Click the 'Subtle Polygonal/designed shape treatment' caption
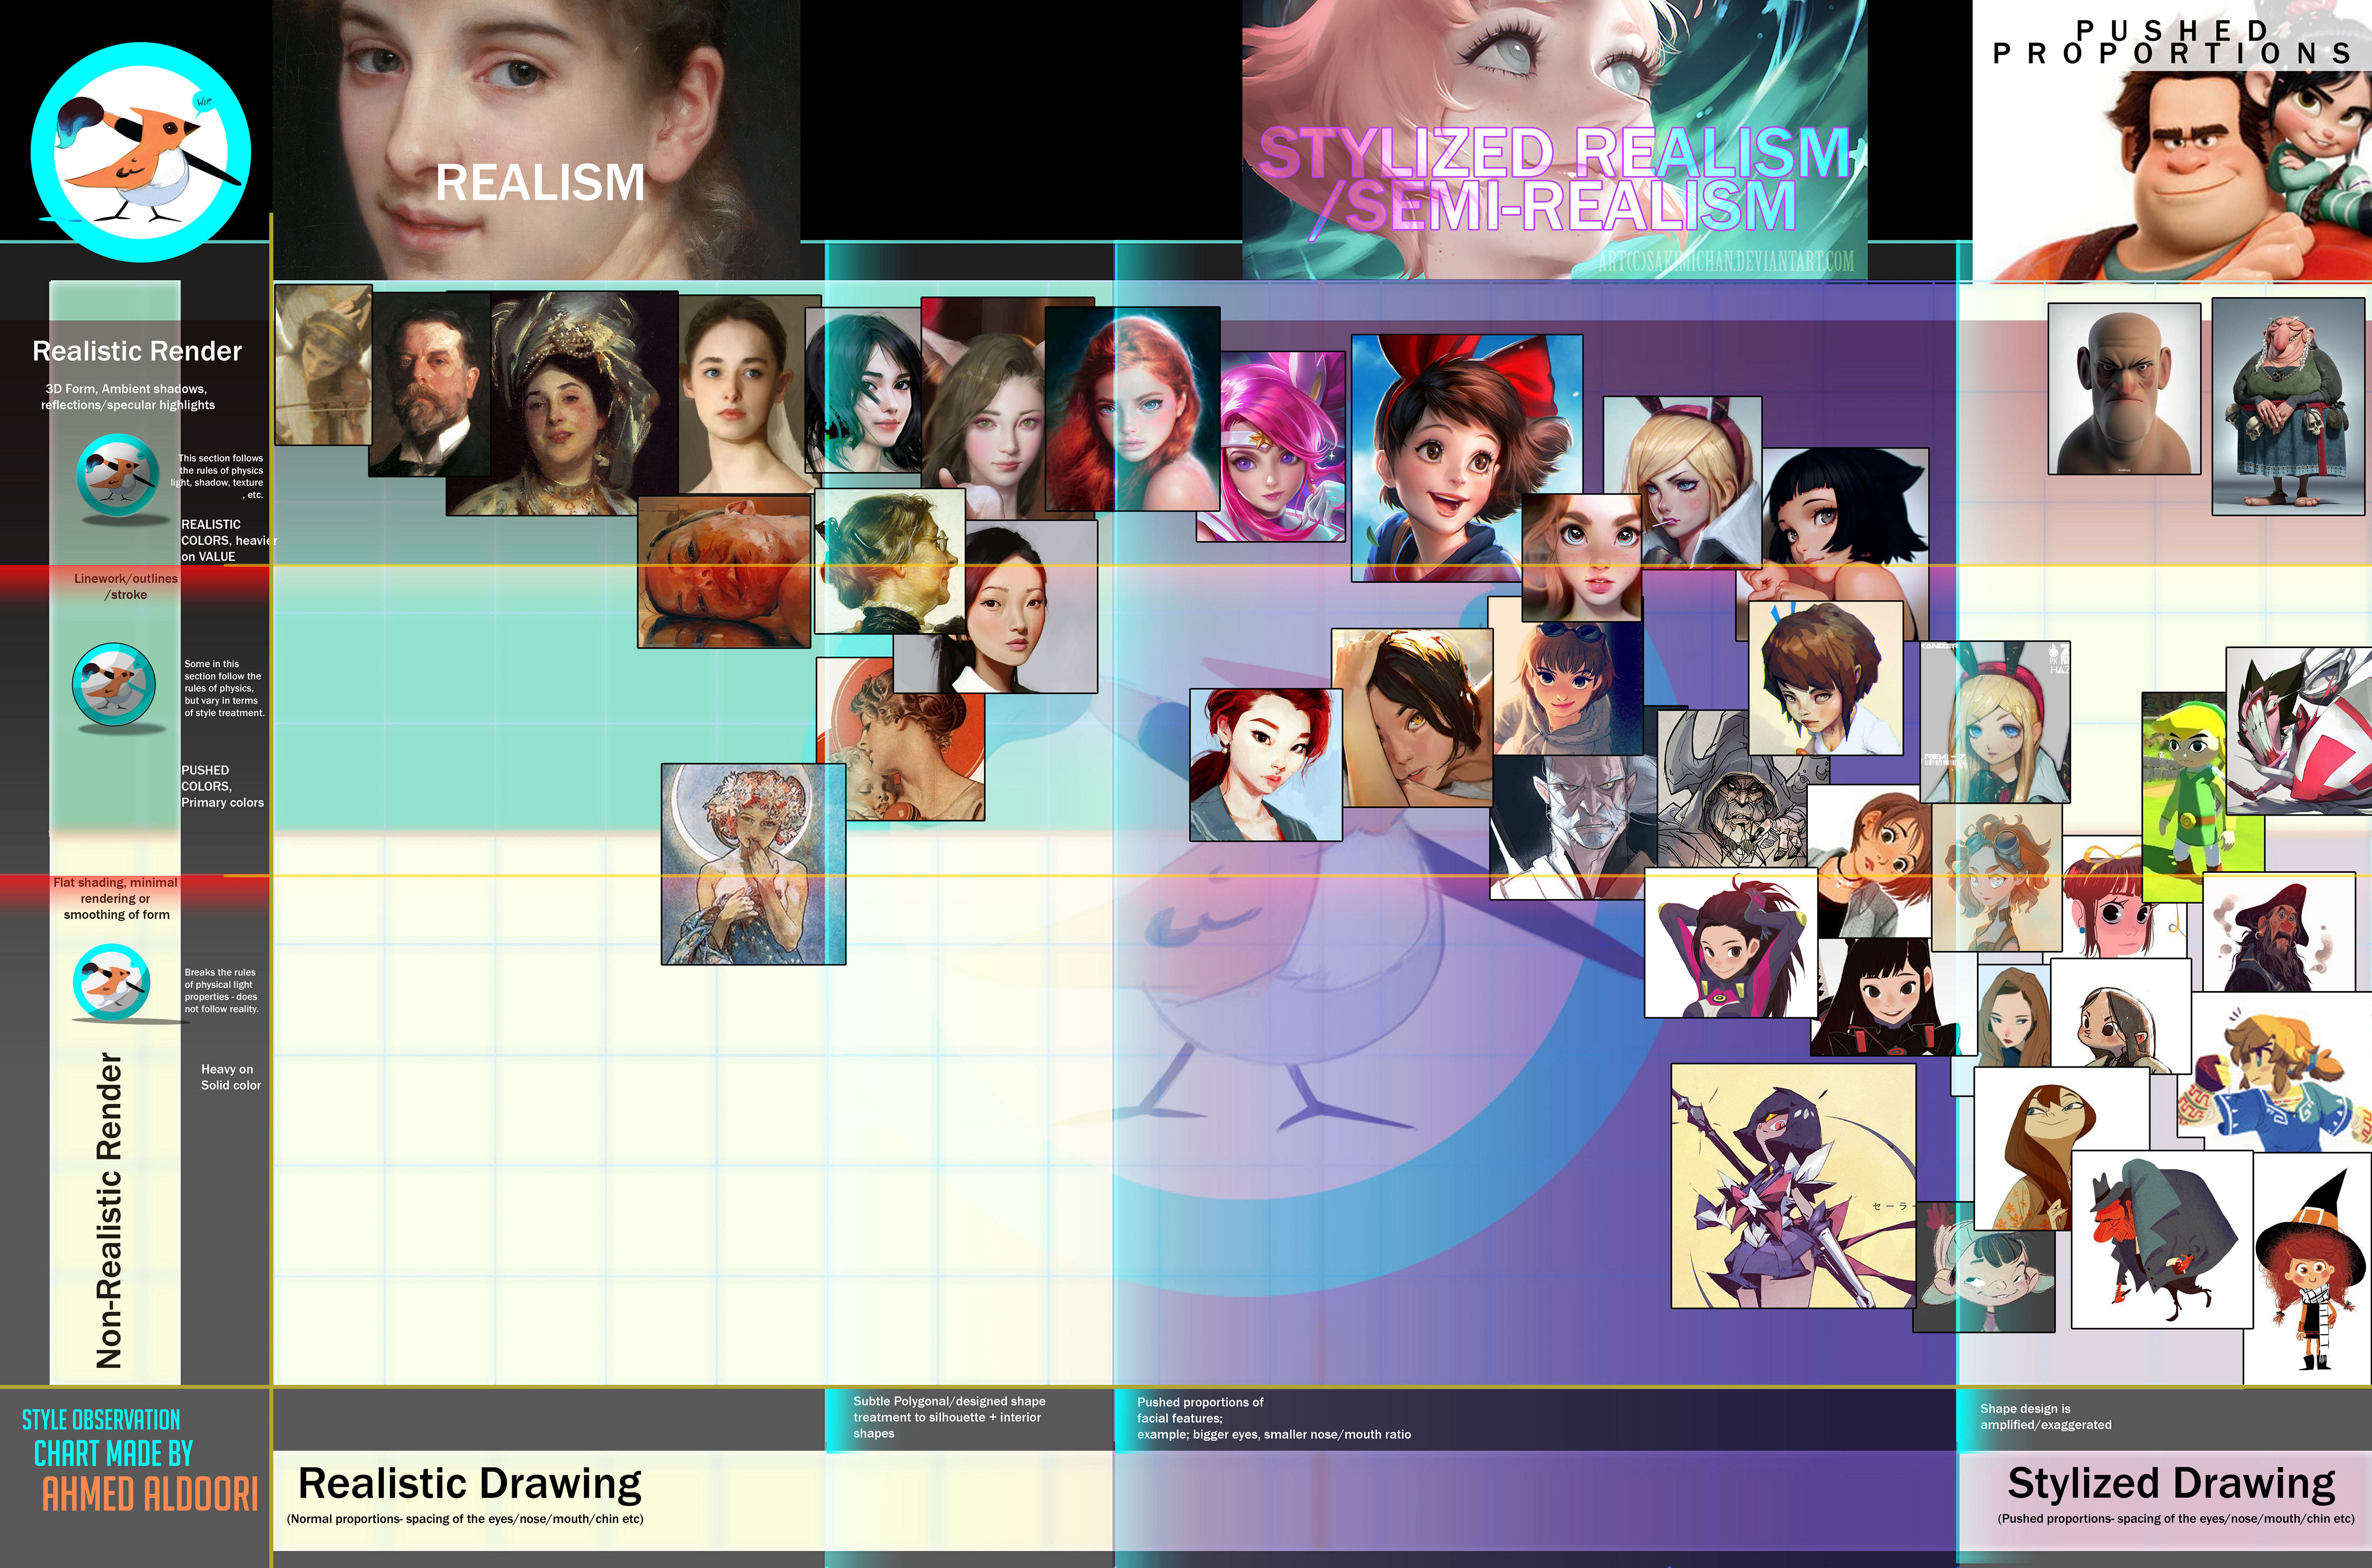This screenshot has width=2372, height=1568. [949, 1417]
